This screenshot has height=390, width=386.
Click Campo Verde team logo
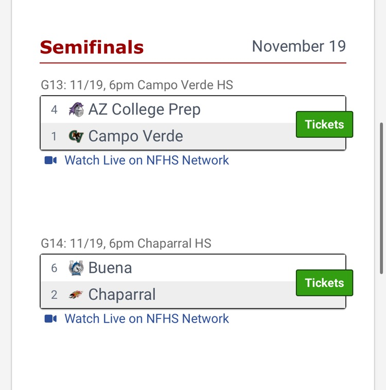(76, 136)
